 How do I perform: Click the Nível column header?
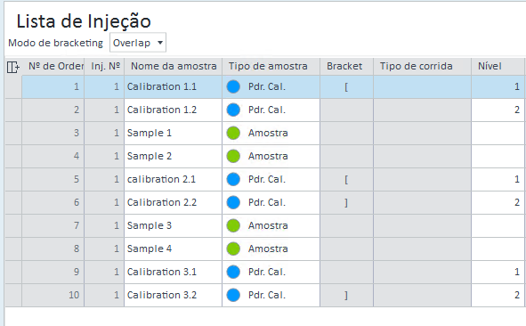click(x=498, y=67)
